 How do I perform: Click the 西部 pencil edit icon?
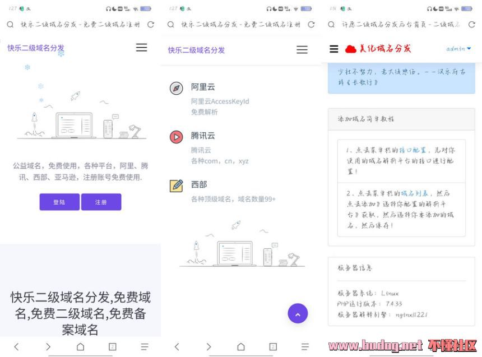point(176,186)
